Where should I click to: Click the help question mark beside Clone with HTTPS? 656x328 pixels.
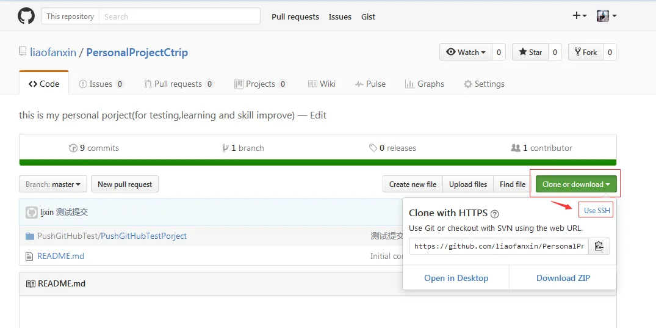(494, 214)
